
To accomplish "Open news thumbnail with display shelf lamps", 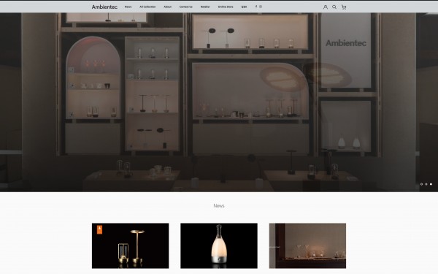I will (x=307, y=246).
